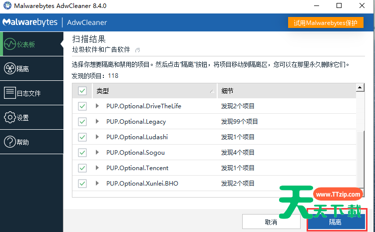375x232 pixels.
Task: Select the text PUP.Optional.Ludashi
Action: tap(137, 137)
